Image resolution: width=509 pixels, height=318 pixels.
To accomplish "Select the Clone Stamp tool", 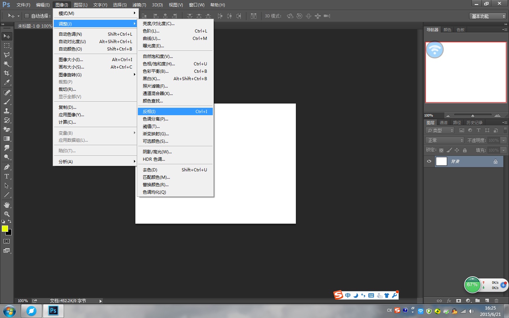I will coord(7,111).
